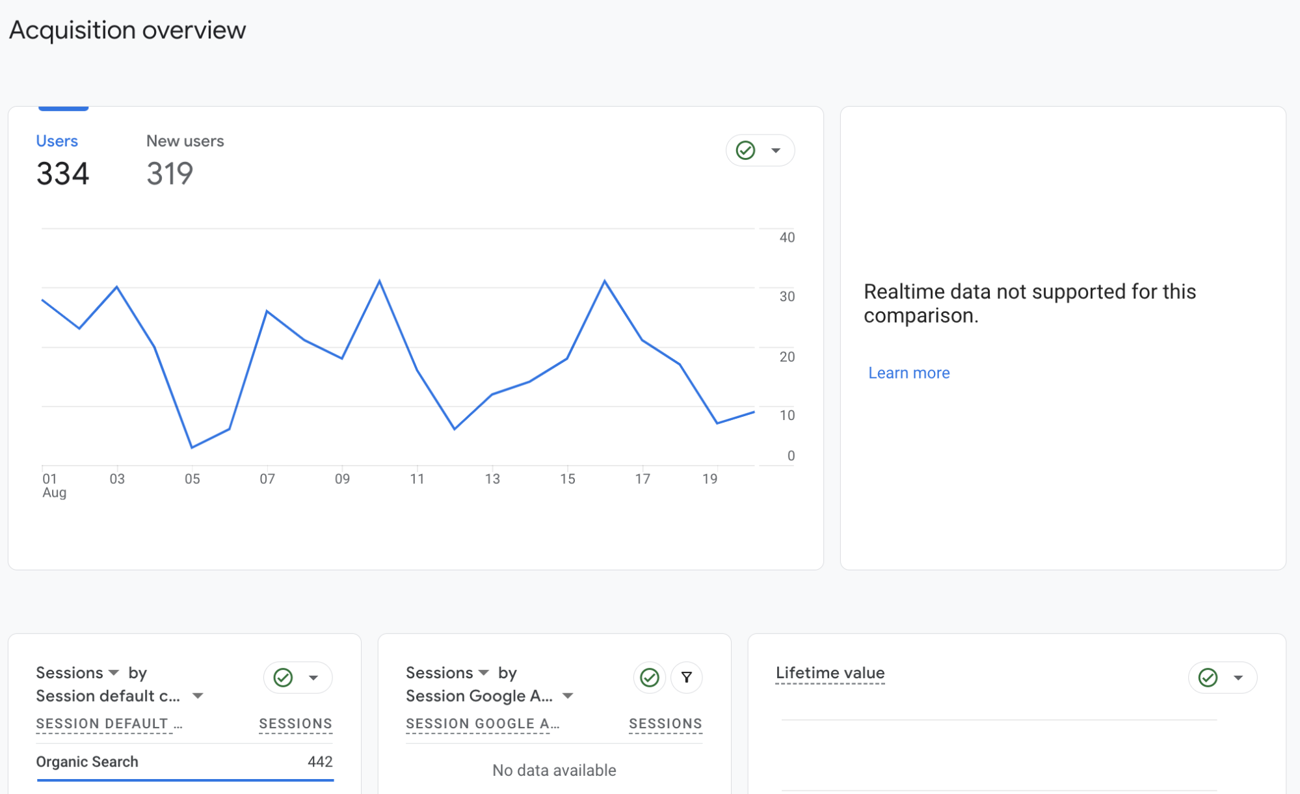Click the Acquisition overview heading
The image size is (1300, 794).
(127, 30)
